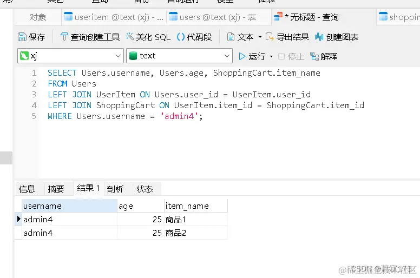Click Create Chart (创建图表)
Screen dimensions: 420x278
tap(337, 37)
